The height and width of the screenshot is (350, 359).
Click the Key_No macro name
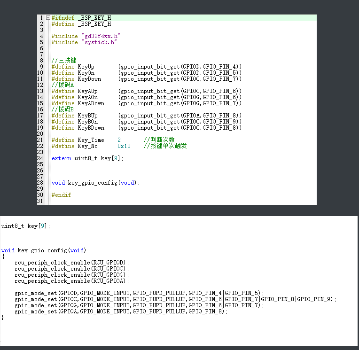88,146
